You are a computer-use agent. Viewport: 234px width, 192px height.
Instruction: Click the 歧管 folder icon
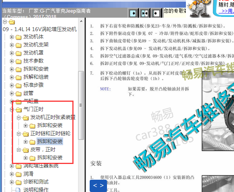18,94
